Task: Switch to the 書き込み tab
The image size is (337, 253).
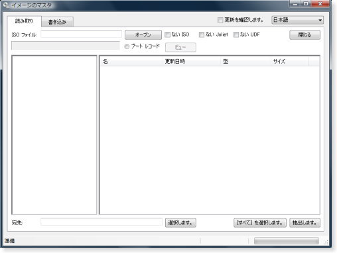Action: click(x=58, y=22)
